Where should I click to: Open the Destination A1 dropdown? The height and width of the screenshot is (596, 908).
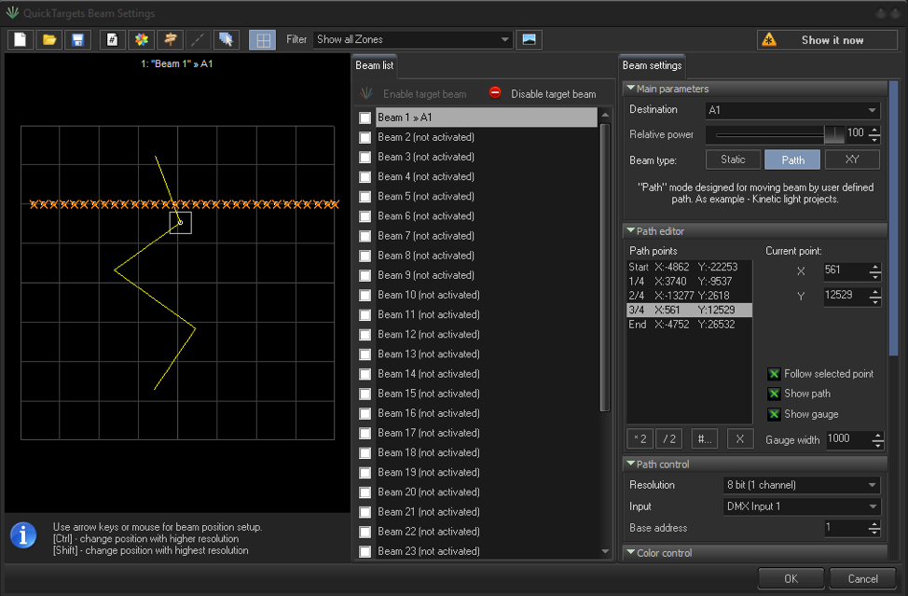click(x=792, y=110)
